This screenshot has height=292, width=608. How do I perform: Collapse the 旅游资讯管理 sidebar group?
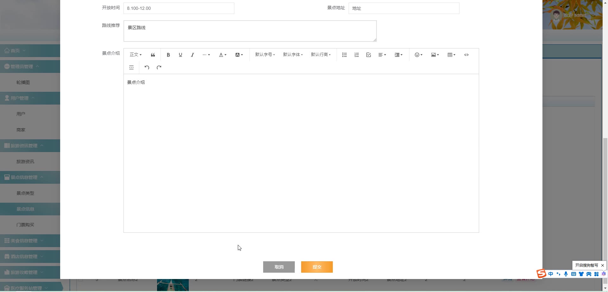(30, 146)
